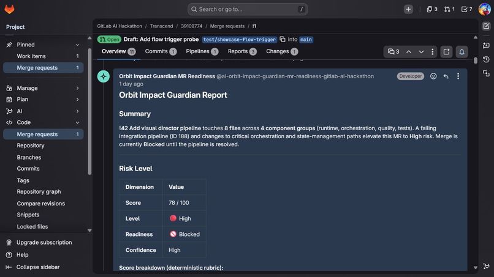Open merge request more actions menu
The image size is (494, 277).
pos(432,51)
